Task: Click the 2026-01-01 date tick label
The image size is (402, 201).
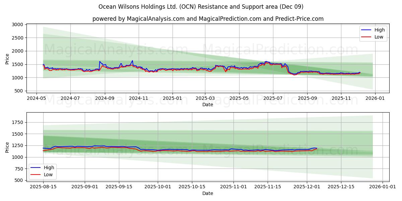Action: [x=382, y=188]
